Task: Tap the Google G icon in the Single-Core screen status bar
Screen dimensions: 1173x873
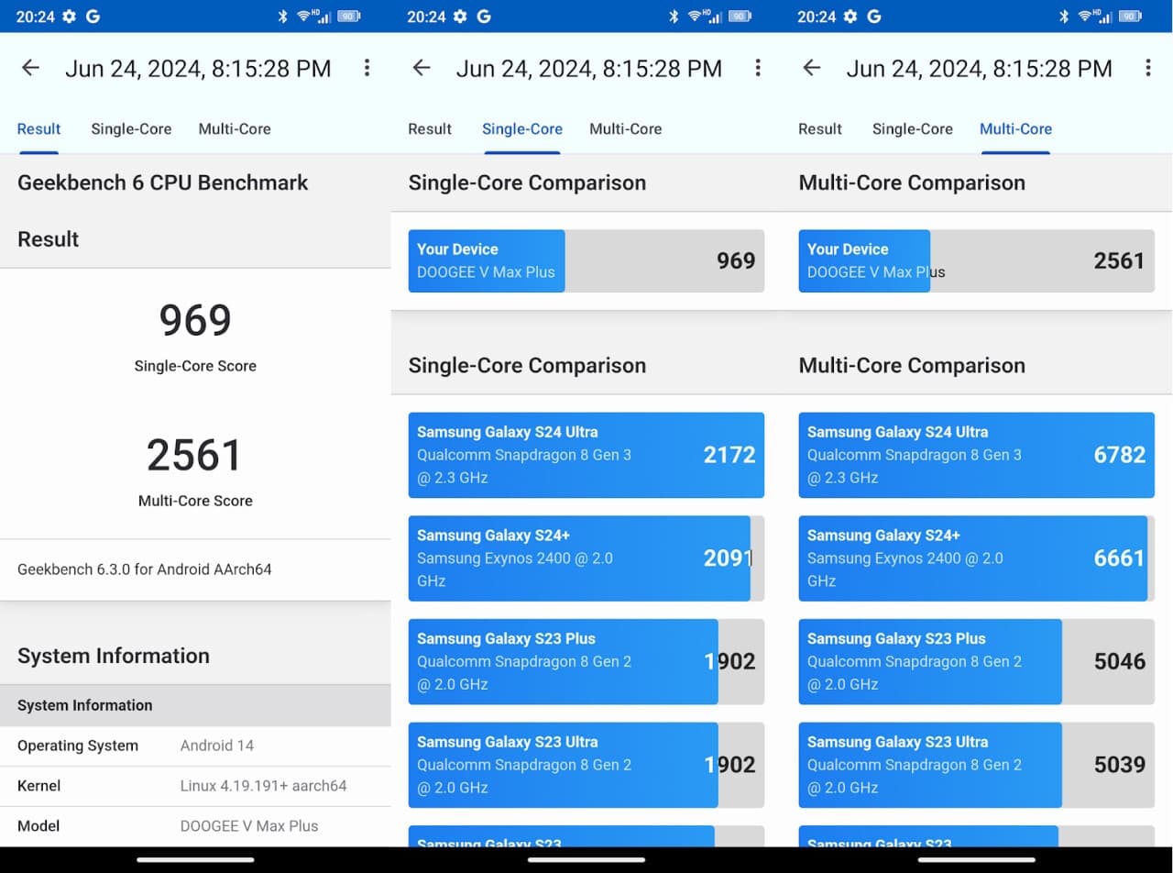Action: pos(484,17)
